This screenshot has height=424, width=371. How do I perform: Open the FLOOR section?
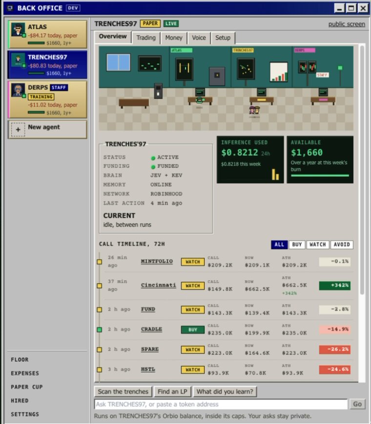pos(20,360)
